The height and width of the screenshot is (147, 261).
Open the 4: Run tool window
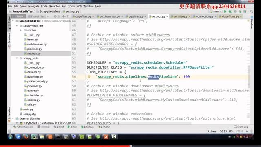72,127
